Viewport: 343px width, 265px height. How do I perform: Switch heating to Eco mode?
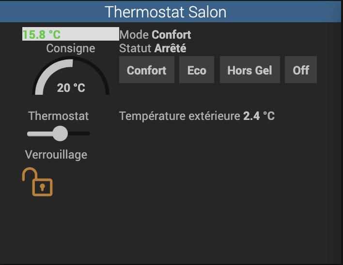point(197,70)
